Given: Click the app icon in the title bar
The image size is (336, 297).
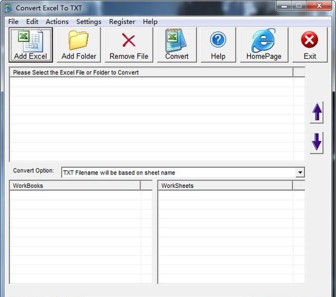Looking at the screenshot, I should pyautogui.click(x=8, y=8).
